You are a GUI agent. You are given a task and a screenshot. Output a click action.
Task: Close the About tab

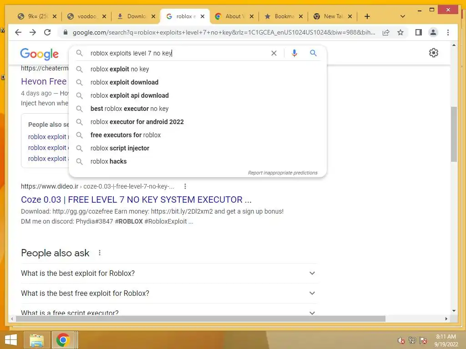pos(252,16)
